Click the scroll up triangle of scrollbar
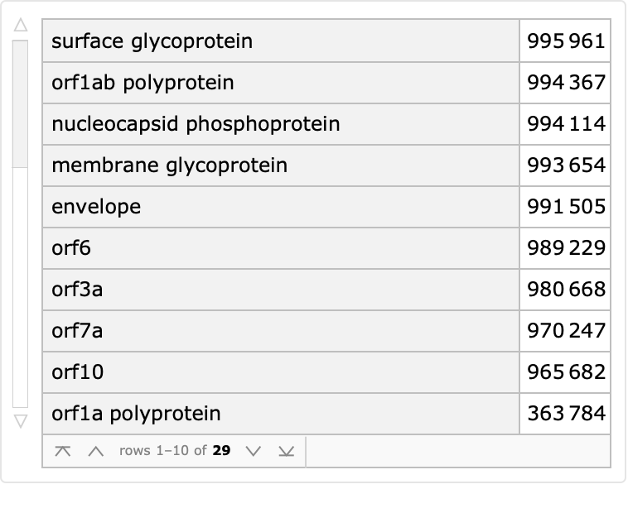Screen dimensions: 628x513 [x=21, y=26]
